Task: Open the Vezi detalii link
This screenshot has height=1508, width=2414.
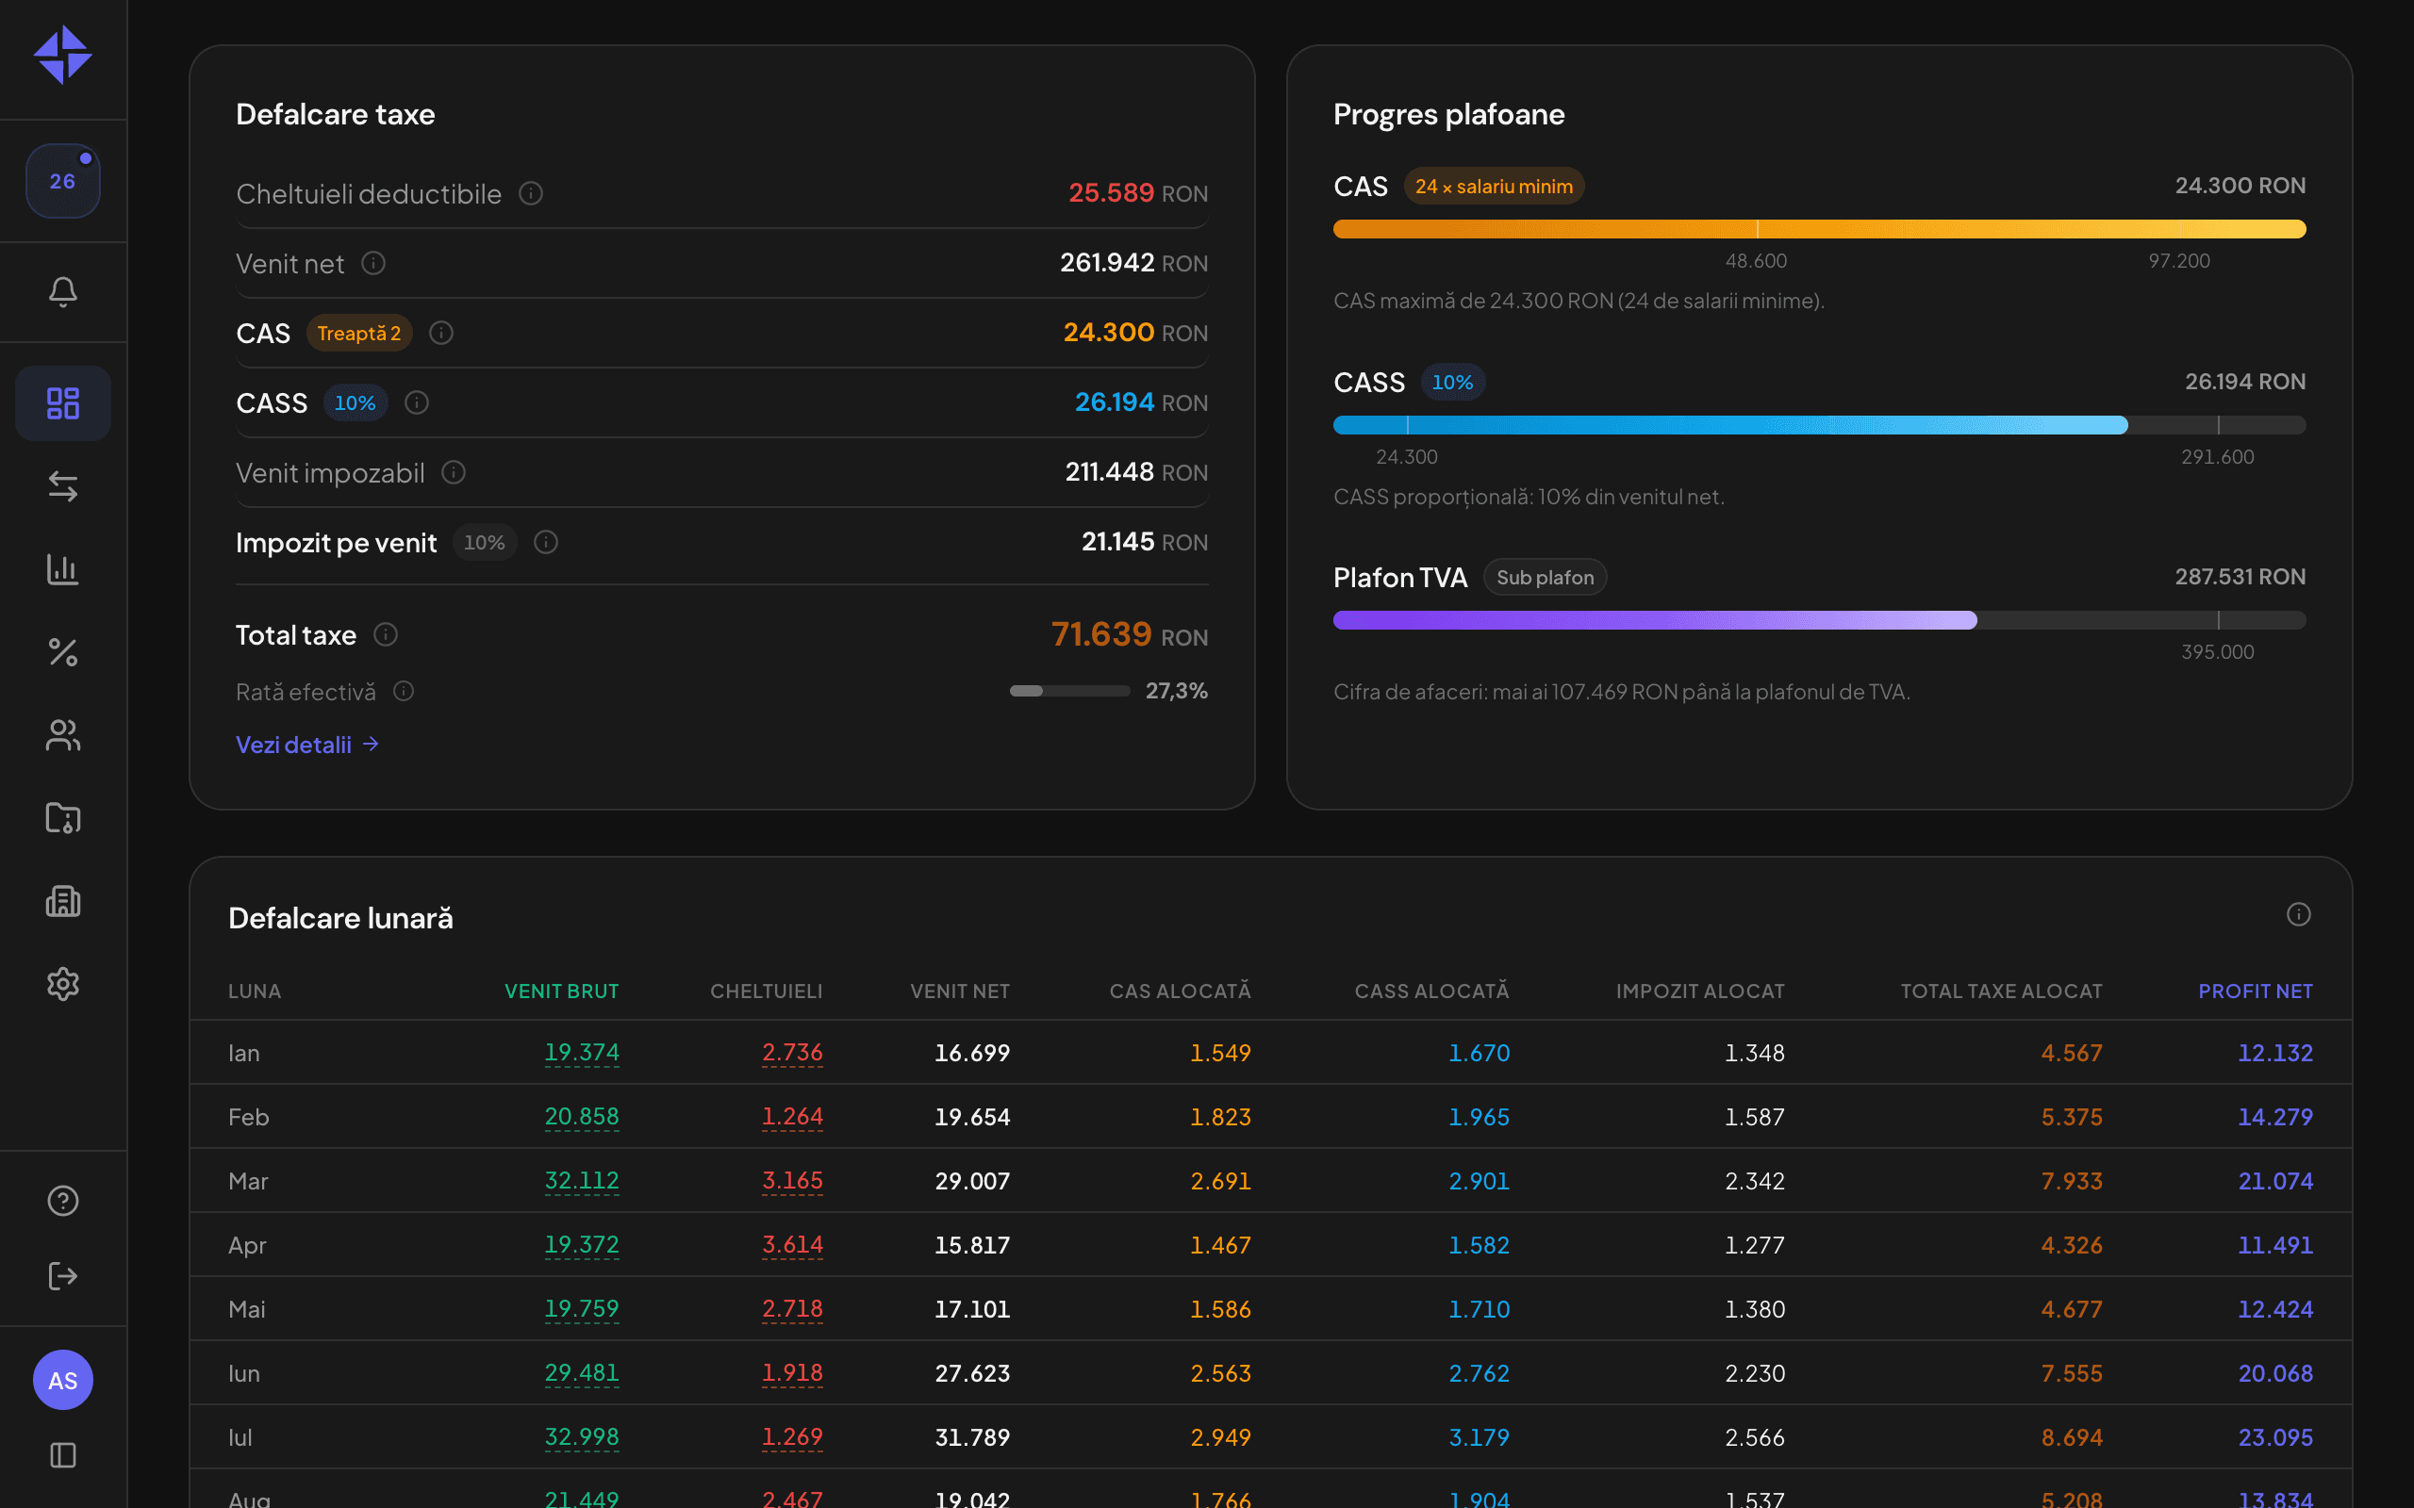Action: 307,744
